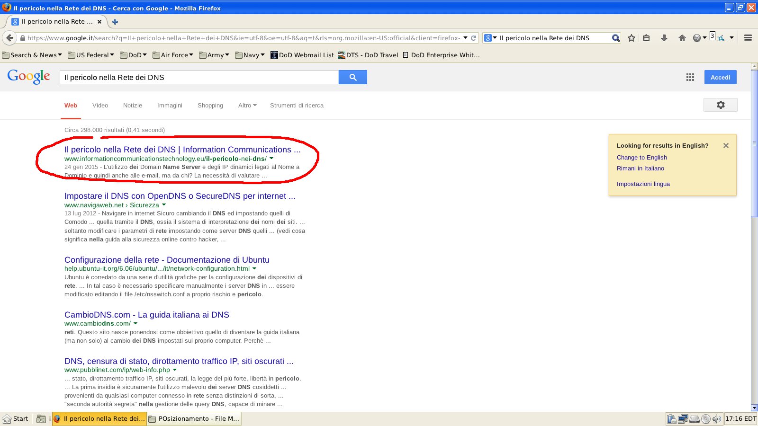Open Google search settings gear

click(721, 105)
